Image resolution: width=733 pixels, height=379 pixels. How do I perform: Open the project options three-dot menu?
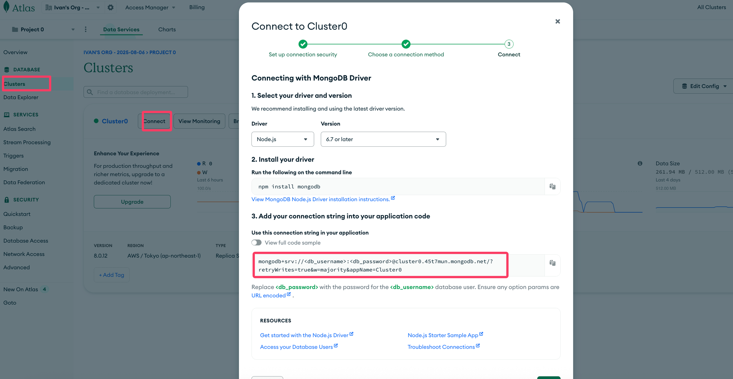click(x=86, y=29)
